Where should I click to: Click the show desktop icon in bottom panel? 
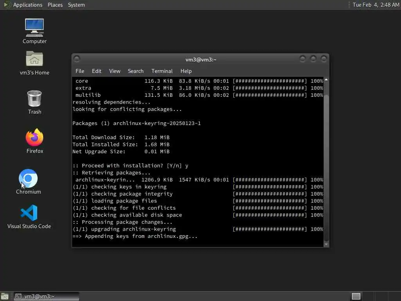5,296
